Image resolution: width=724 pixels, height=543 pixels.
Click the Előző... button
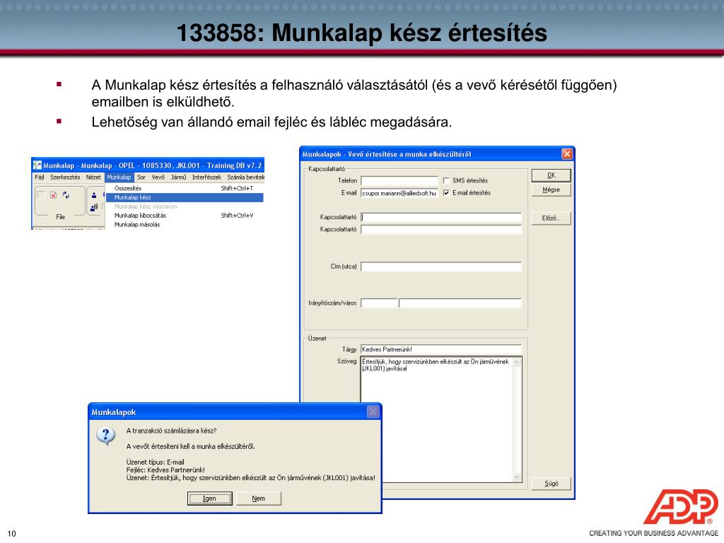pyautogui.click(x=551, y=218)
